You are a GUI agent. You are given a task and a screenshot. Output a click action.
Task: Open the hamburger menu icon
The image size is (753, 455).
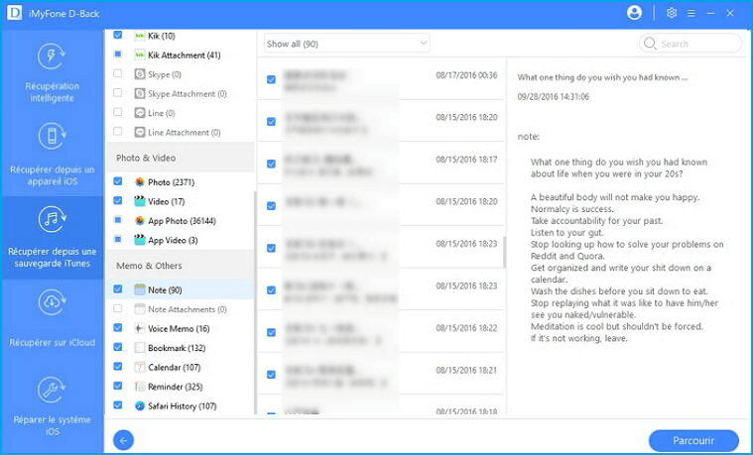click(x=691, y=14)
